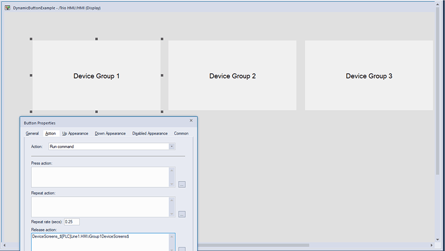Click Press action box scroll down arrow
Screen dimensions: 445x251
(172, 184)
